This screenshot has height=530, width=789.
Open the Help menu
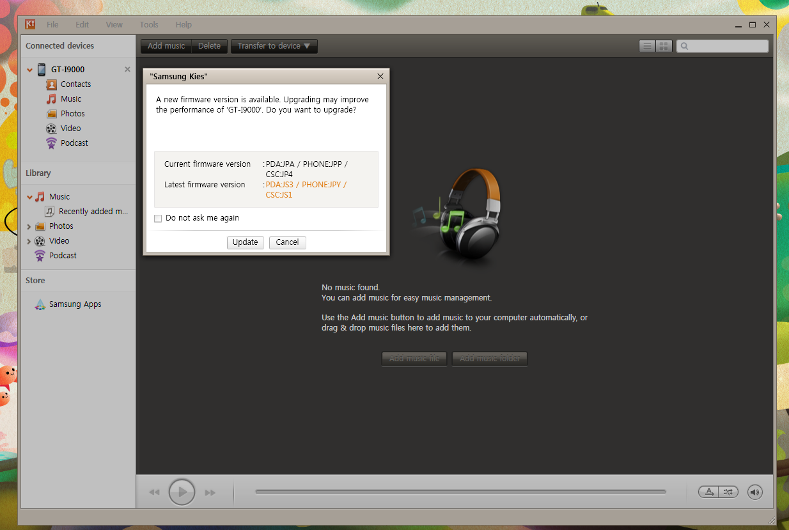click(184, 24)
